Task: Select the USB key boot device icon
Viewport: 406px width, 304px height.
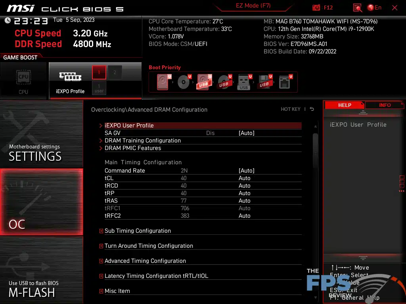Action: click(x=244, y=82)
